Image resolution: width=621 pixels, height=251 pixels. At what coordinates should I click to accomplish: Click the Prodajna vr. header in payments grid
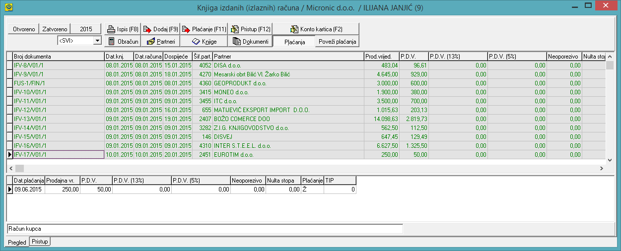tap(63, 181)
